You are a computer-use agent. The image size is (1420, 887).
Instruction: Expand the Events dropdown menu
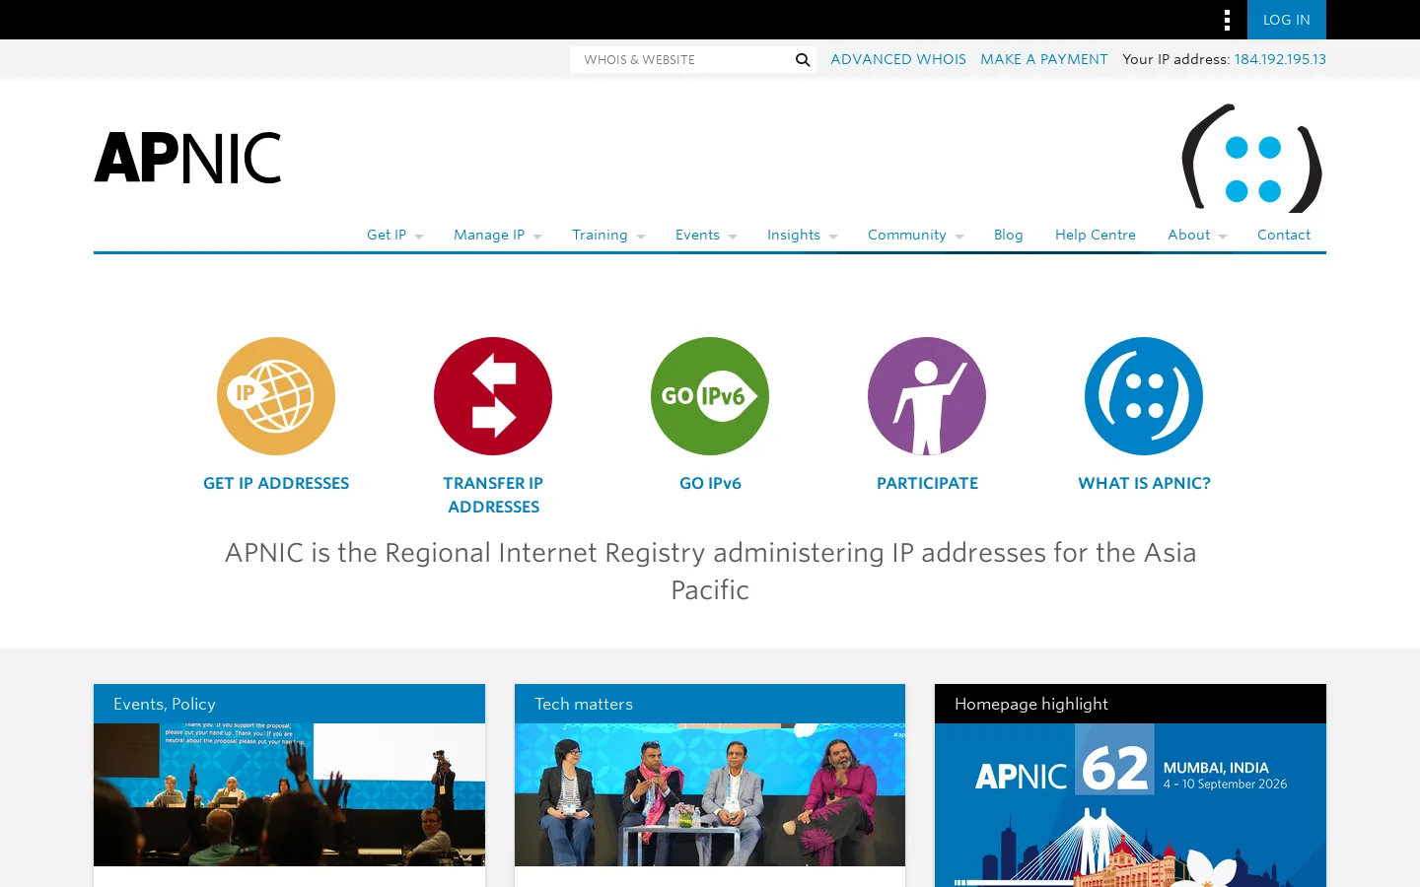pos(706,235)
